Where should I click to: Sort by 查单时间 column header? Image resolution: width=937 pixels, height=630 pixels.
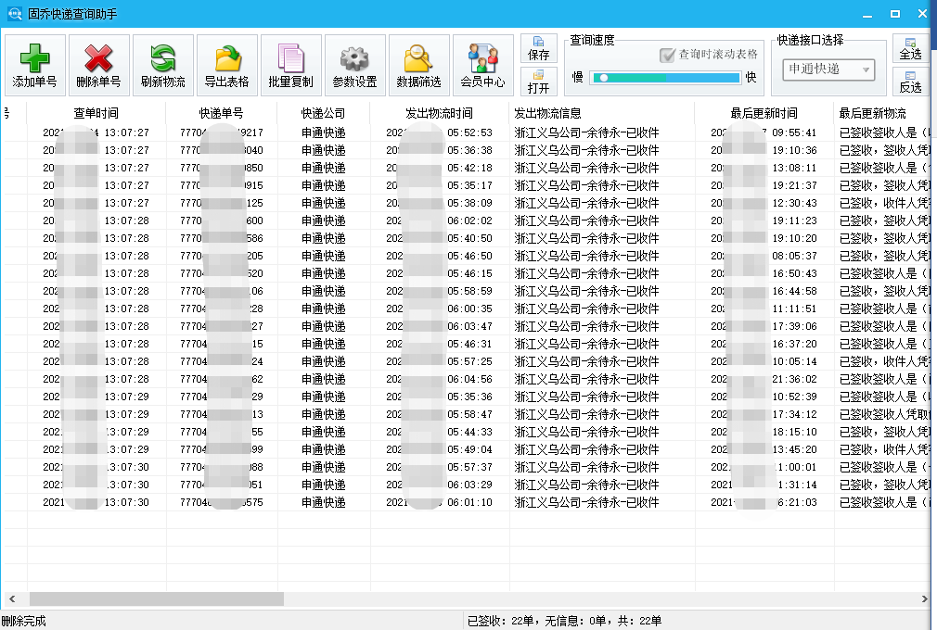pos(96,113)
